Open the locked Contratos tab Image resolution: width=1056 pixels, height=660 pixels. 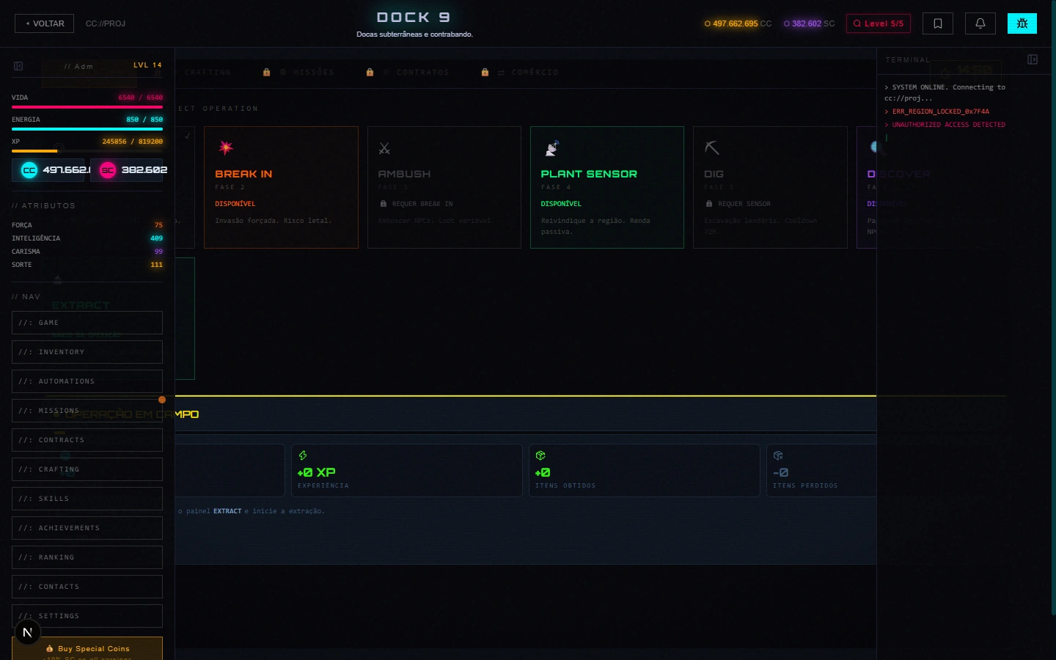pos(408,73)
